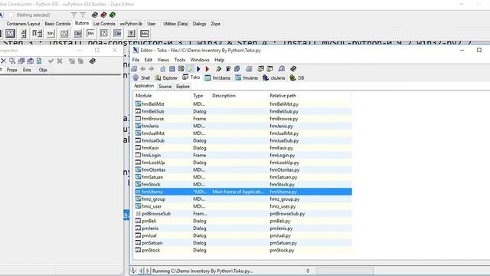Open the Containers/Layout palette tab
The image size is (490, 276).
tap(23, 24)
